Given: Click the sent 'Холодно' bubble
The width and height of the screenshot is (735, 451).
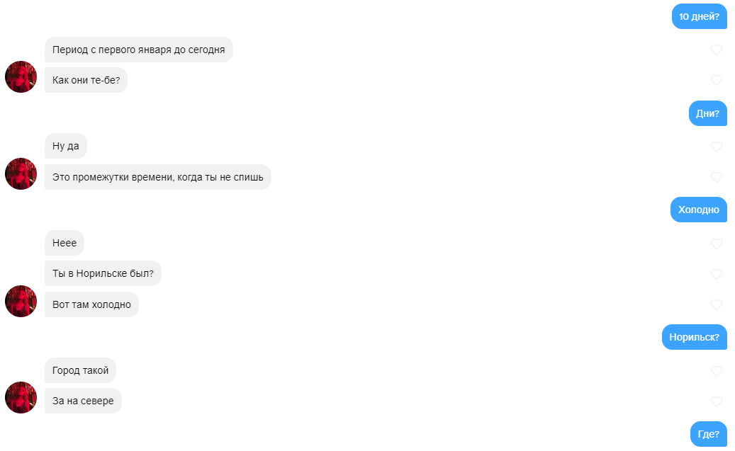Looking at the screenshot, I should pos(699,210).
